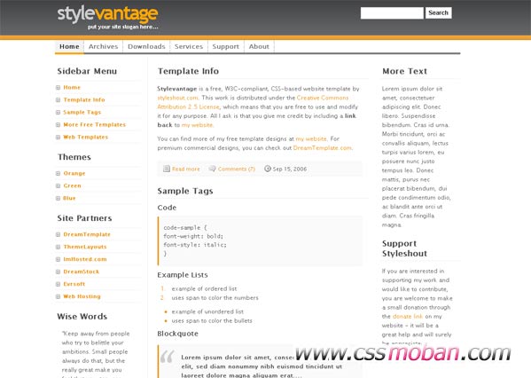Go to the About tab
The width and height of the screenshot is (531, 378).
[x=259, y=46]
